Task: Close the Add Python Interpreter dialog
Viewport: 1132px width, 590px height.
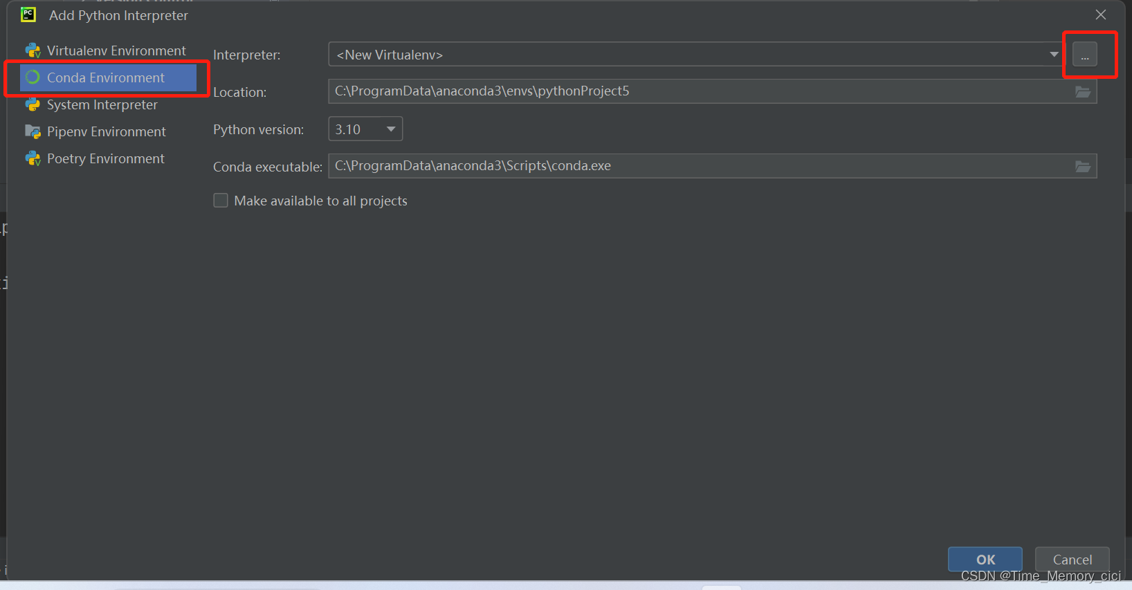Action: pos(1101,15)
